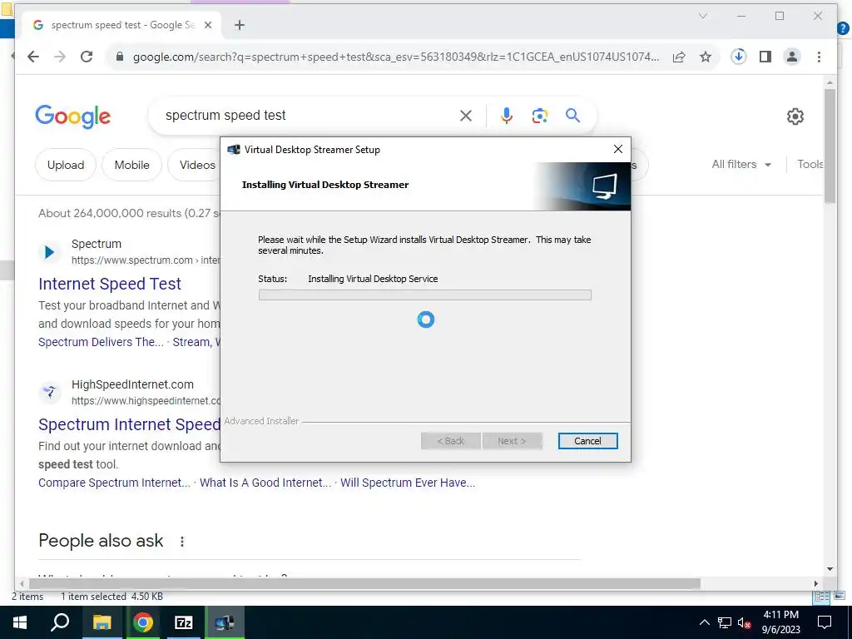Open People also ask options menu
Screen dimensions: 852x639
click(182, 541)
